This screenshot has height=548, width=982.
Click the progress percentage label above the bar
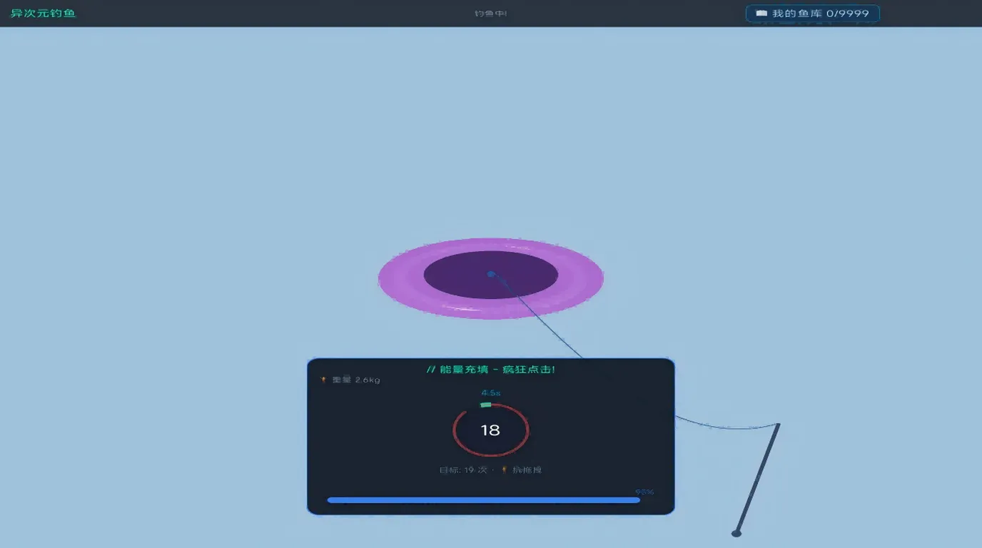click(644, 492)
